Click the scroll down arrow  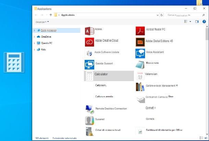point(207,134)
